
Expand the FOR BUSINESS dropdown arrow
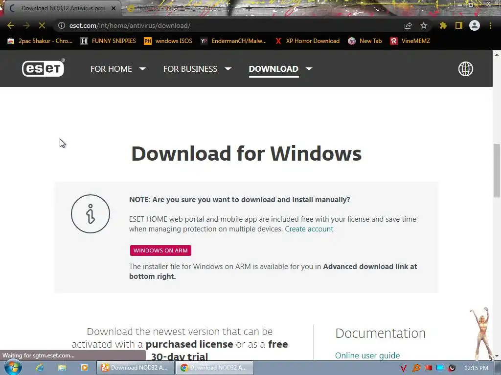click(228, 68)
